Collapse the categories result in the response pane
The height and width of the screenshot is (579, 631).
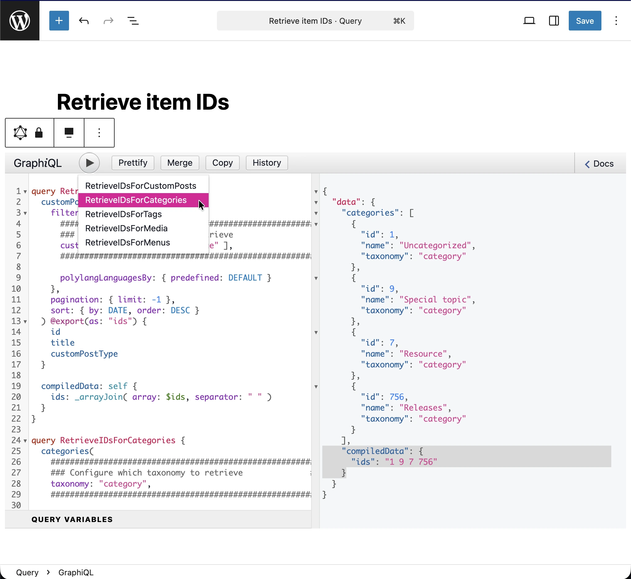pos(316,213)
